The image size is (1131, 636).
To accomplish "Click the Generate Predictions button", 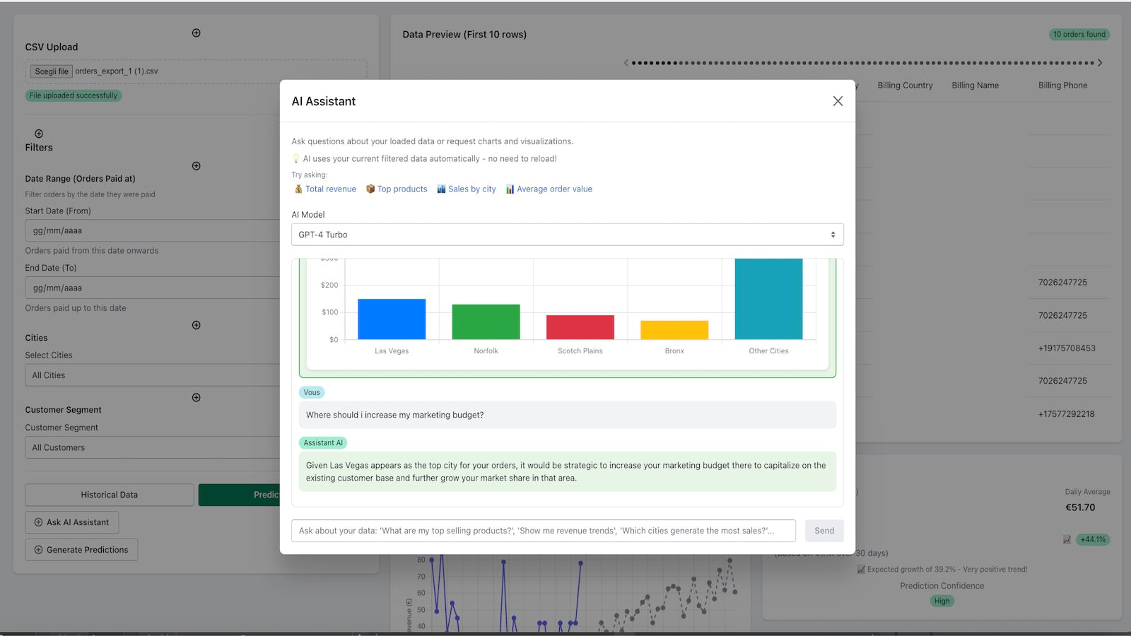I will (x=81, y=549).
